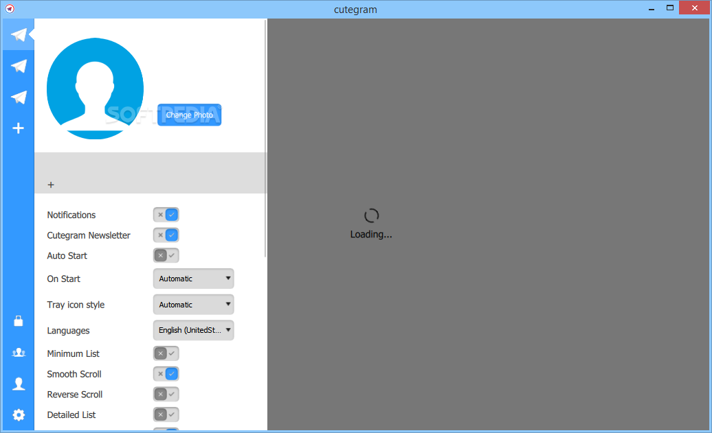Click the Detailed List label
712x433 pixels.
71,415
